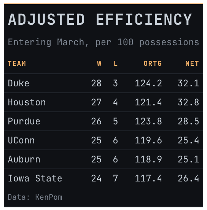This screenshot has height=210, width=207.
Task: Select the Purdue team name
Action: coord(24,121)
